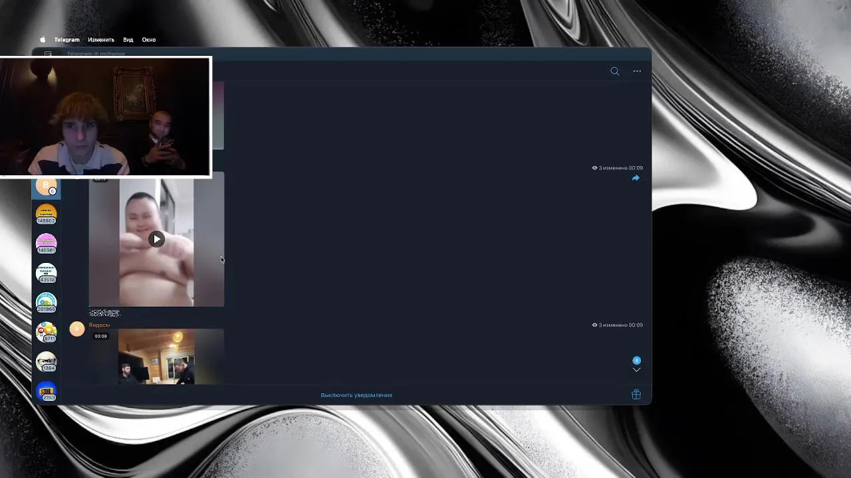Click the blurred caption under the video
851x478 pixels.
104,313
